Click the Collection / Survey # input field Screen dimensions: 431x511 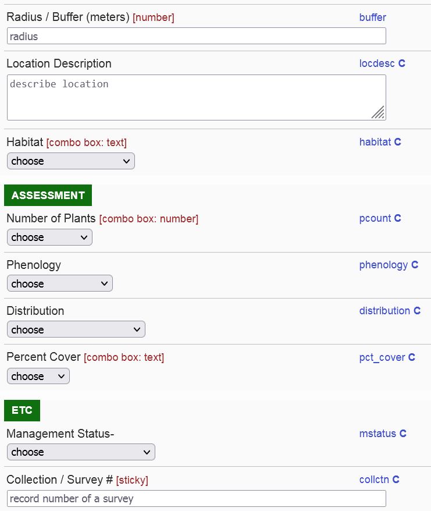[196, 499]
